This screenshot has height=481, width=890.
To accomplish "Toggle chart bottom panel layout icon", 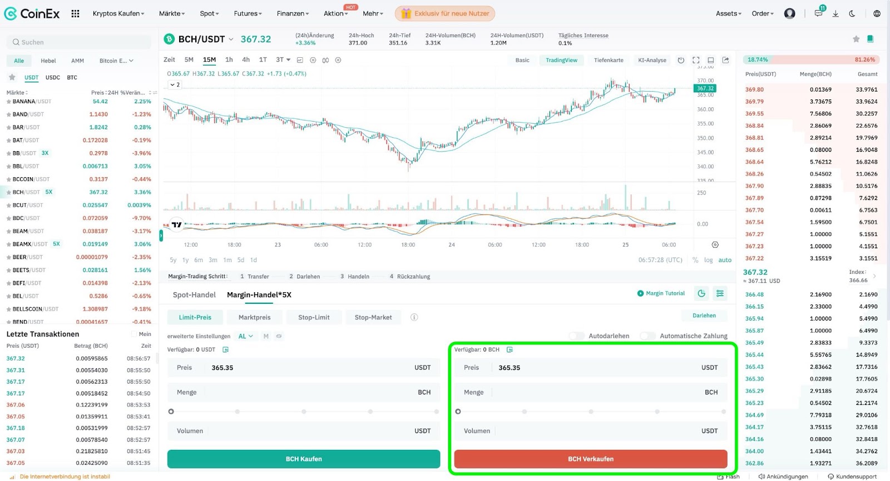I will (710, 60).
